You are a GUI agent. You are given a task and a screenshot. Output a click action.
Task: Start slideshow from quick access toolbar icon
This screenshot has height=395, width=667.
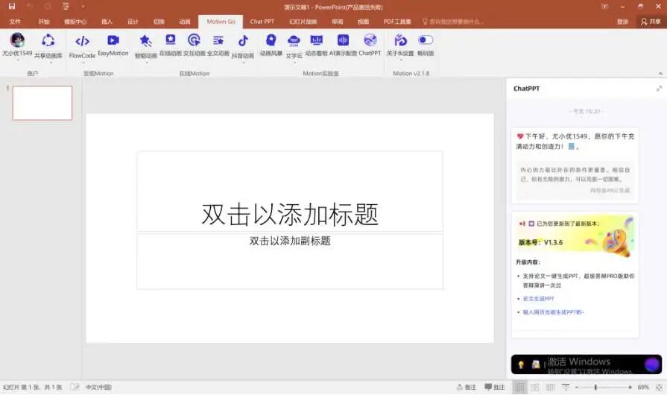[x=66, y=7]
